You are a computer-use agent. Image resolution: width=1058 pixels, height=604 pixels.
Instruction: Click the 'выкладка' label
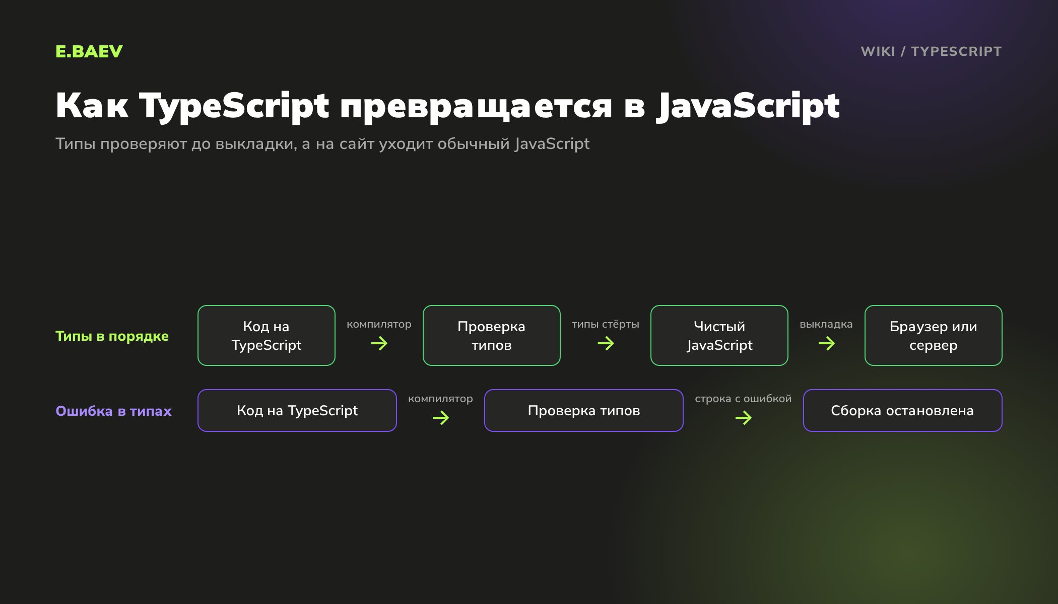[826, 324]
